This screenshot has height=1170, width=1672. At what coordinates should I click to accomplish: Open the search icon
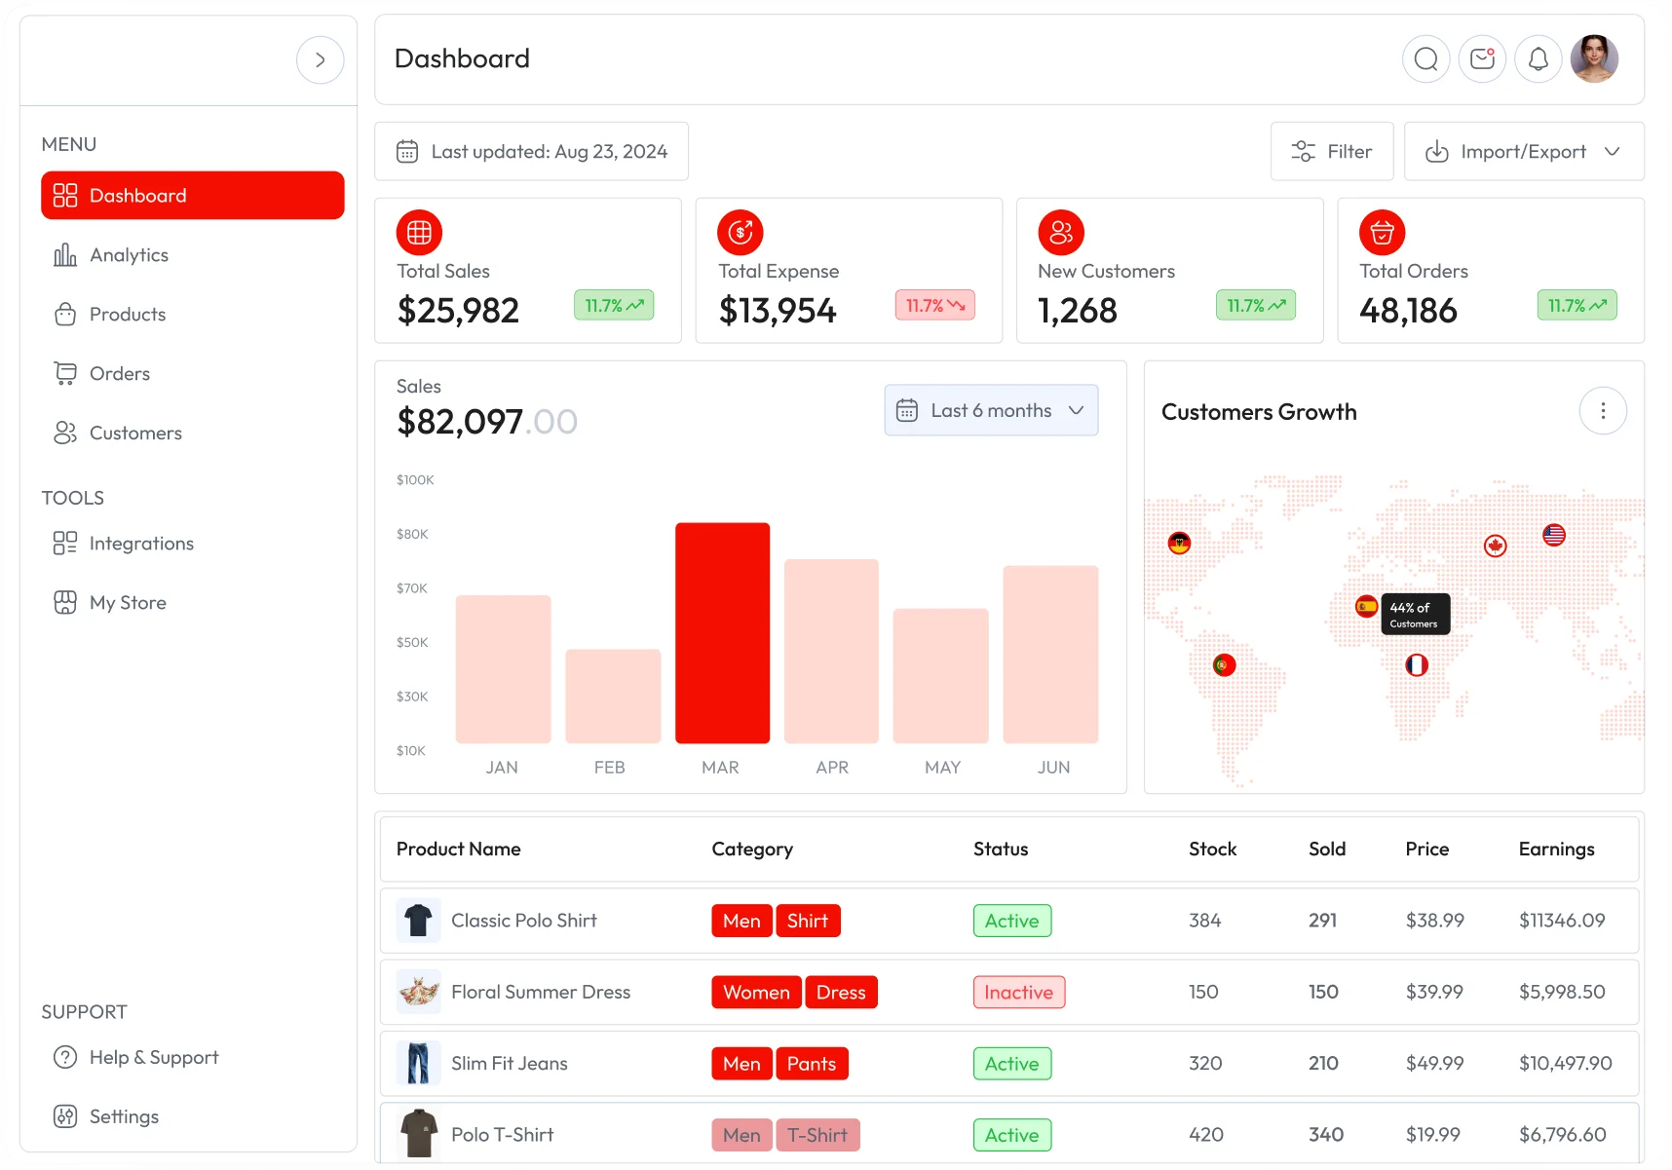click(1425, 58)
